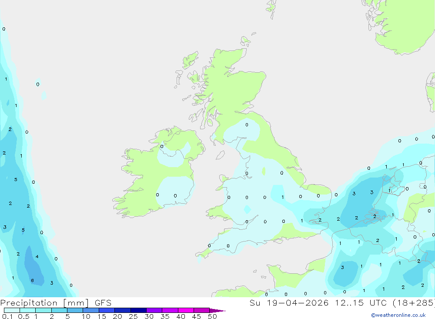Select the 0.5 to 1 mm legend swatch
Viewport: 435px width, 319px height.
[x=28, y=310]
